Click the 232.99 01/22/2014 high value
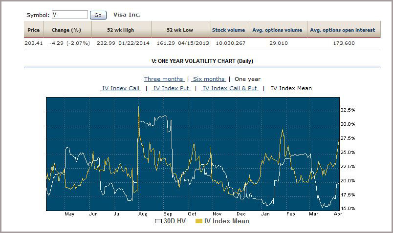This screenshot has height=233, width=393. 123,43
